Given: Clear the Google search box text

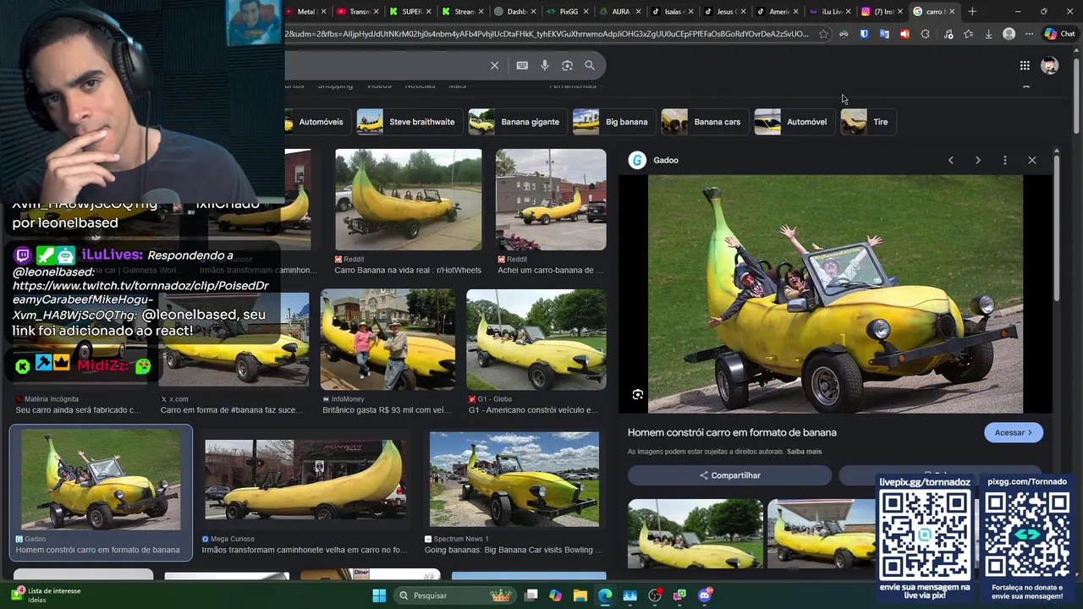Looking at the screenshot, I should tap(495, 65).
